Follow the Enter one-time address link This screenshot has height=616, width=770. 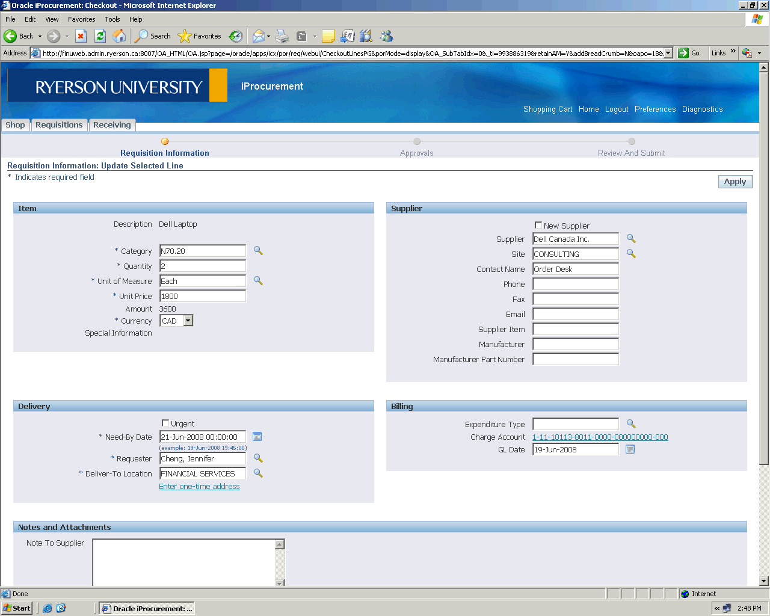(199, 487)
